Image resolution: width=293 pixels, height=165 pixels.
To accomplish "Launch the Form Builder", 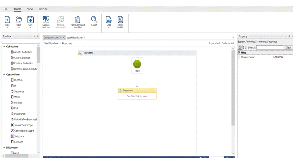I will 120,20.
